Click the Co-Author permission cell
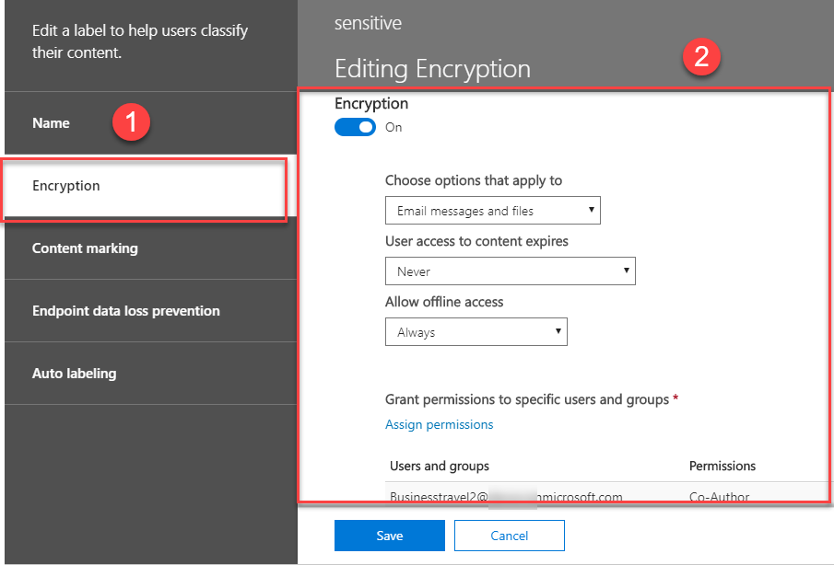Viewport: 834px width, 565px height. tap(719, 497)
